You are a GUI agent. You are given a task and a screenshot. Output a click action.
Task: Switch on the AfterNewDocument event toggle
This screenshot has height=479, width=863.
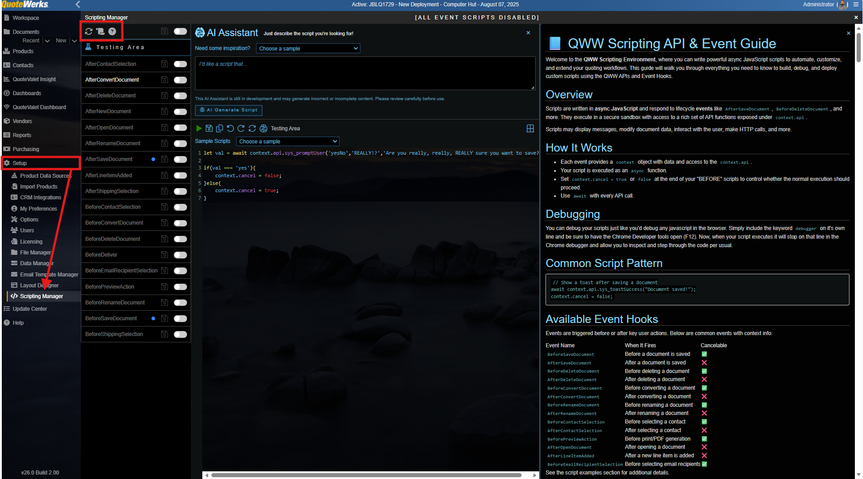[x=180, y=111]
